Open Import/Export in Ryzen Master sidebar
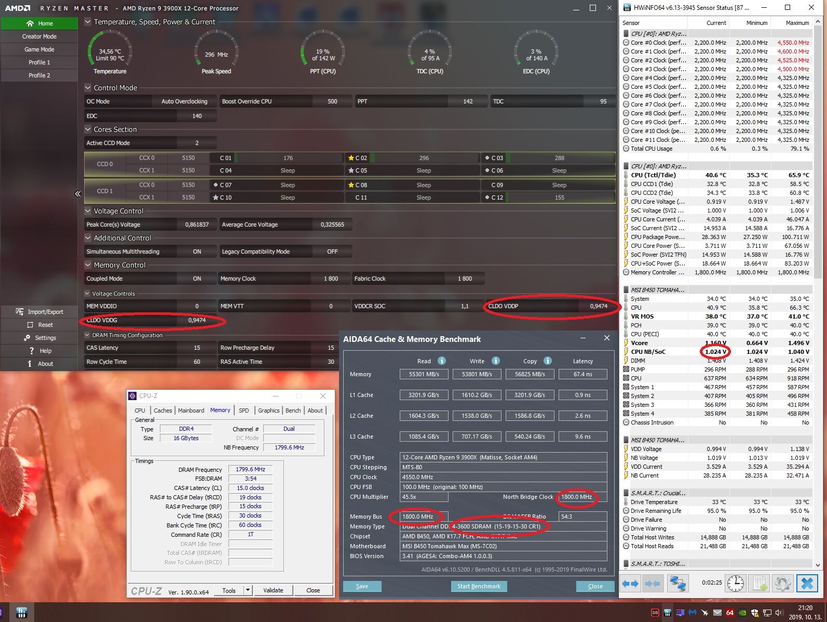This screenshot has width=827, height=622. [39, 312]
